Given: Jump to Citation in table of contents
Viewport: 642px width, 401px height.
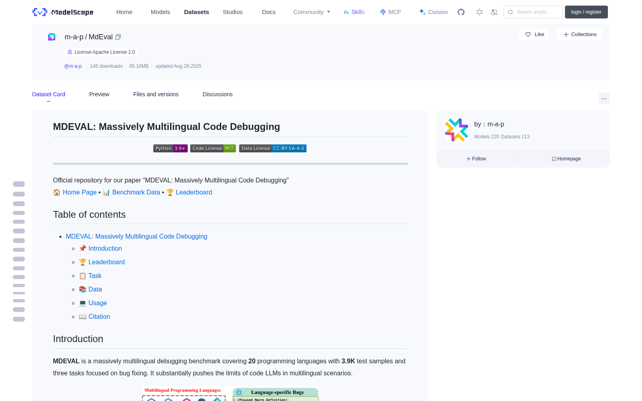Looking at the screenshot, I should [99, 317].
